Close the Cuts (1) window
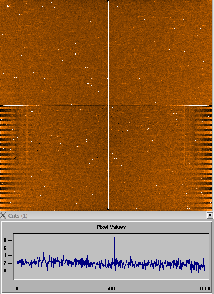 (x=210, y=215)
